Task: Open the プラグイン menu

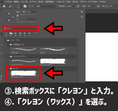Action: point(83,2)
